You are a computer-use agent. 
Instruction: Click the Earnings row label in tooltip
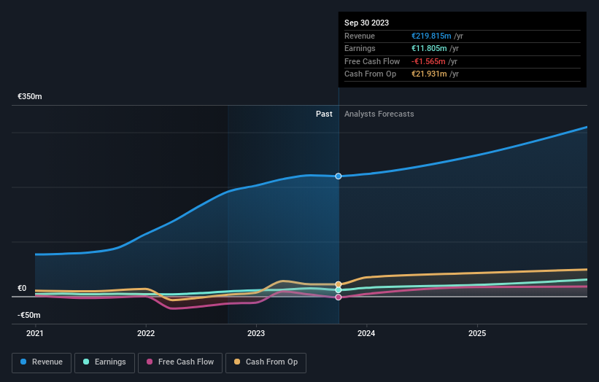click(x=360, y=48)
